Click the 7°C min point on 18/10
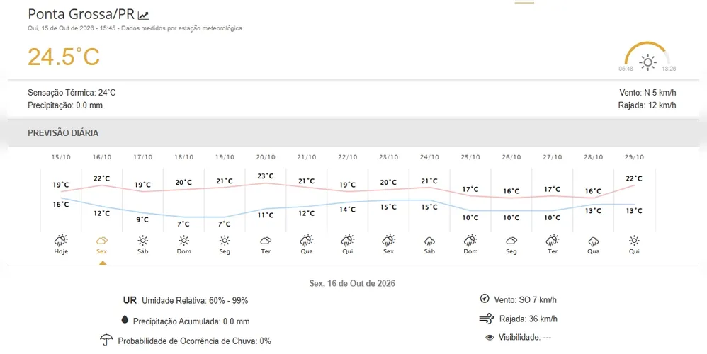Viewport: 707px width, 354px height. pos(184,217)
